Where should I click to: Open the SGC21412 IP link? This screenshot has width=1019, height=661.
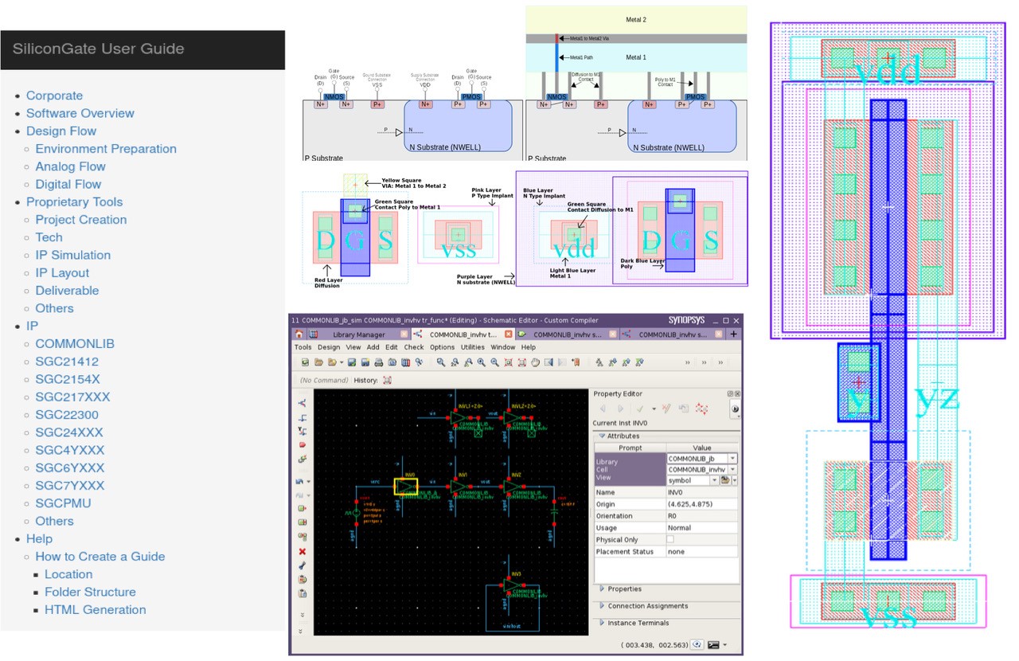(x=67, y=362)
